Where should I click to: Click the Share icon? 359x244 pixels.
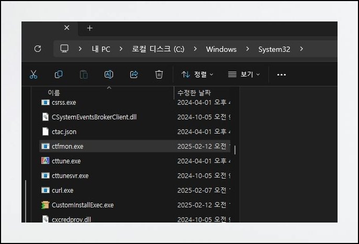(x=134, y=74)
